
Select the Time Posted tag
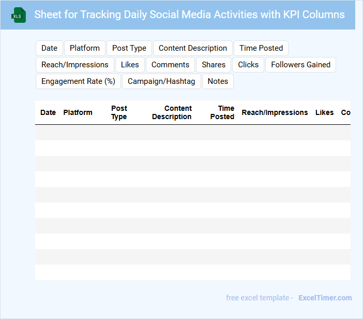[261, 48]
